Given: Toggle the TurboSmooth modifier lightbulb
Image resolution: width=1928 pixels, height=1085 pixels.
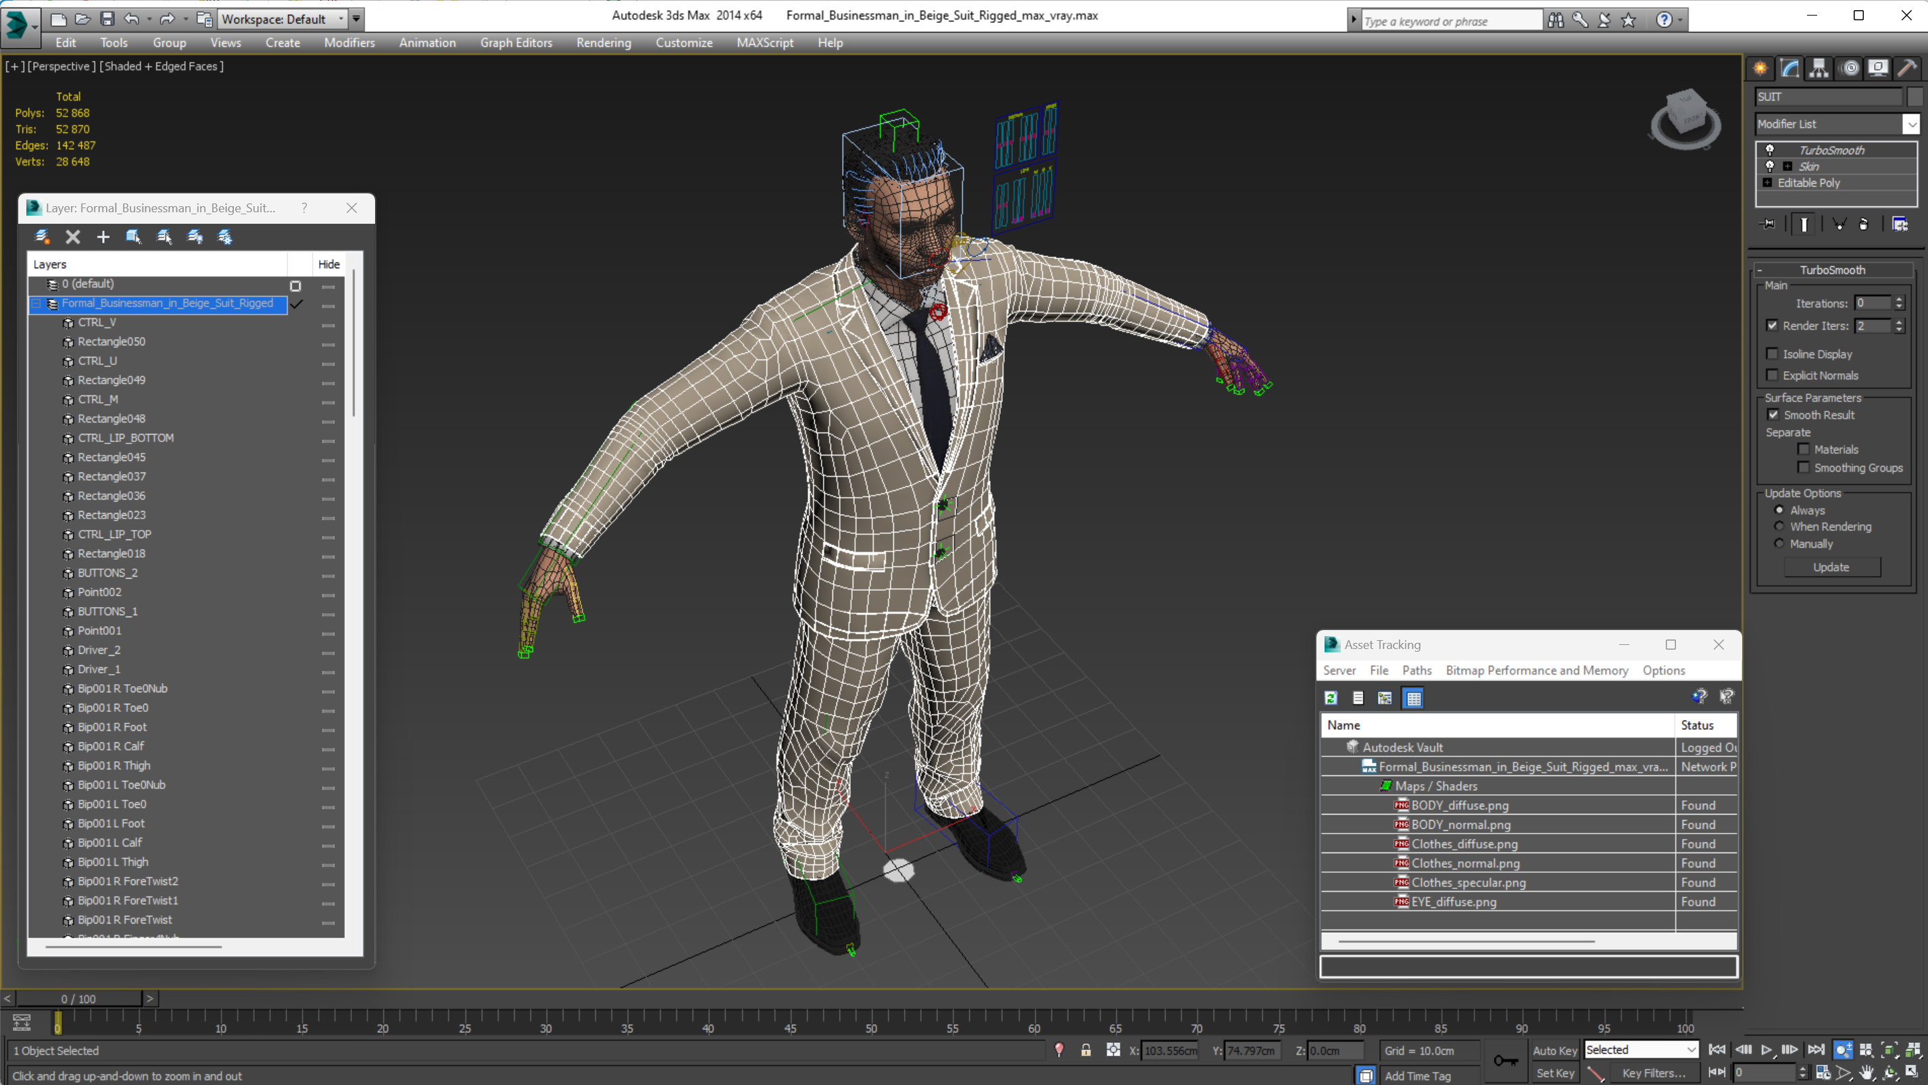Looking at the screenshot, I should coord(1769,150).
